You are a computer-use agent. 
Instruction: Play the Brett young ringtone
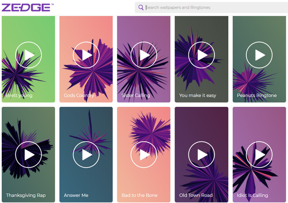point(28,55)
